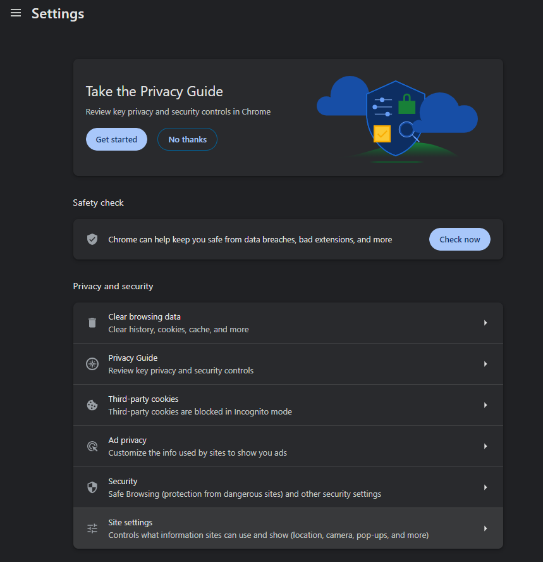
Task: Click the Privacy Guide compass icon
Action: pyautogui.click(x=92, y=364)
